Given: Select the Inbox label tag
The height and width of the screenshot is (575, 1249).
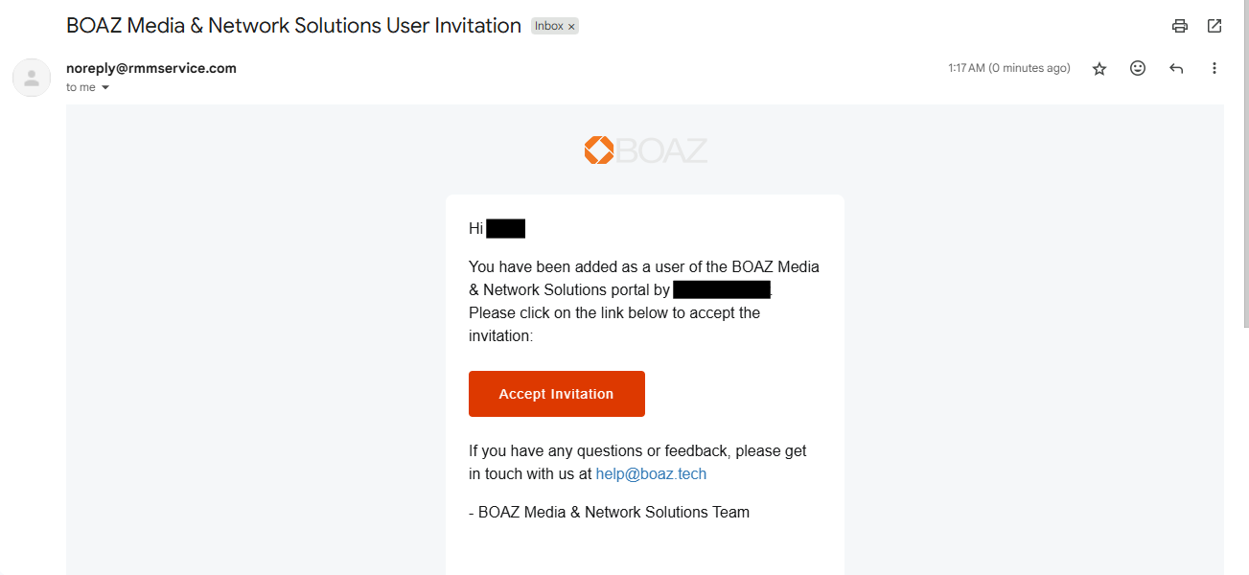Looking at the screenshot, I should (x=549, y=26).
